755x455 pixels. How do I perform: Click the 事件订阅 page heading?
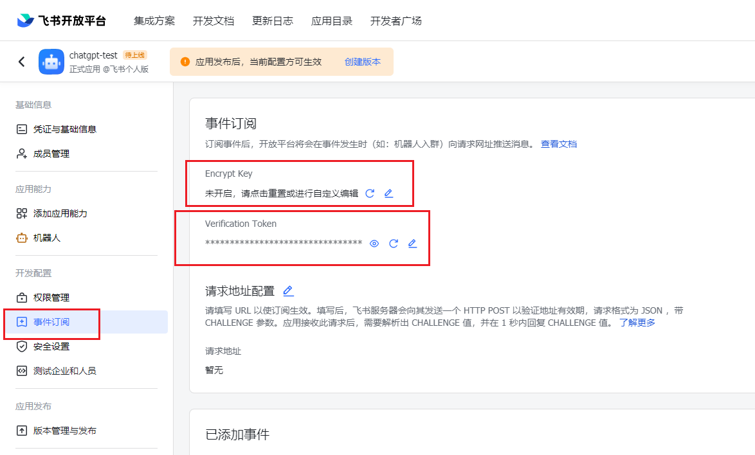pyautogui.click(x=231, y=123)
